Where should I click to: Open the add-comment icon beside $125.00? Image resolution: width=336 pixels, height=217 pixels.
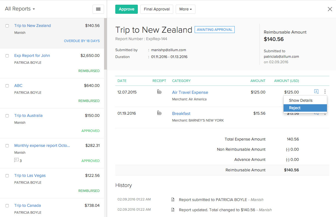[316, 91]
